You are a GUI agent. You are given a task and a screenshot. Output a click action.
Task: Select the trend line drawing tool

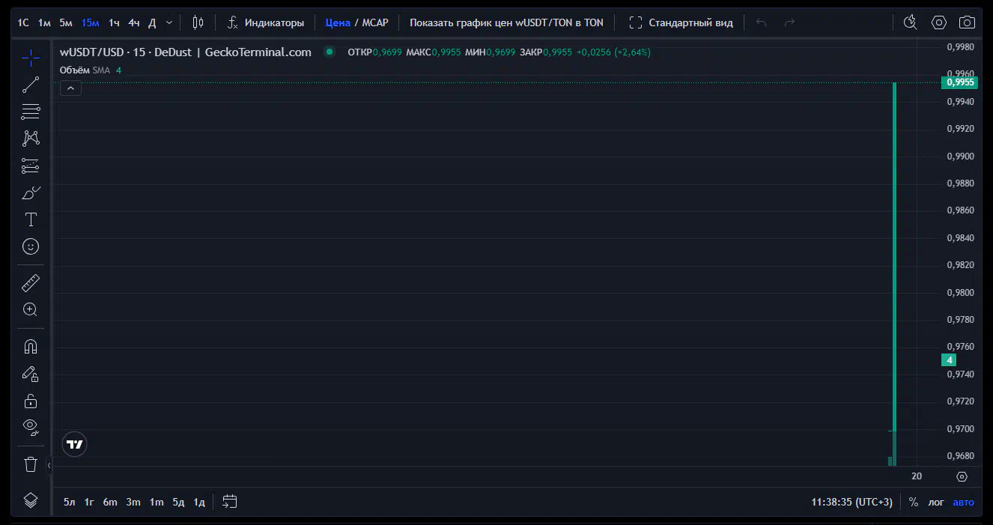pyautogui.click(x=31, y=85)
